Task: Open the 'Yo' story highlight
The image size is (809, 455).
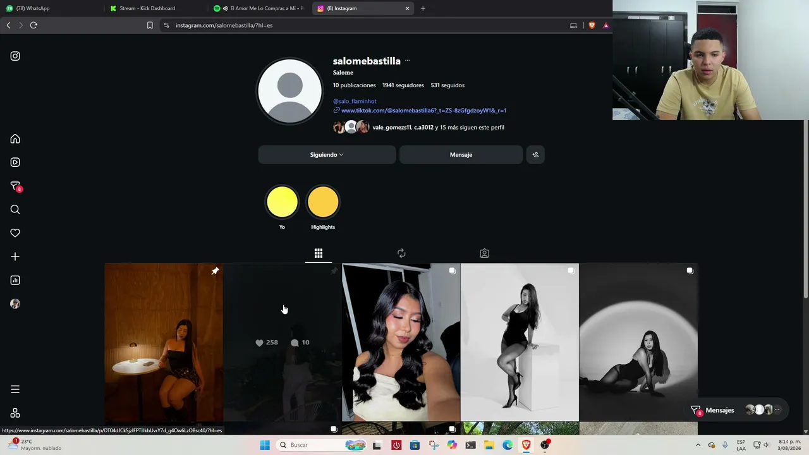Action: [282, 202]
